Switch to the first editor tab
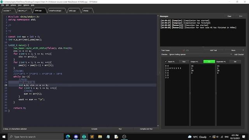Screen dimensions: 249x140 pyautogui.click(x=9, y=10)
